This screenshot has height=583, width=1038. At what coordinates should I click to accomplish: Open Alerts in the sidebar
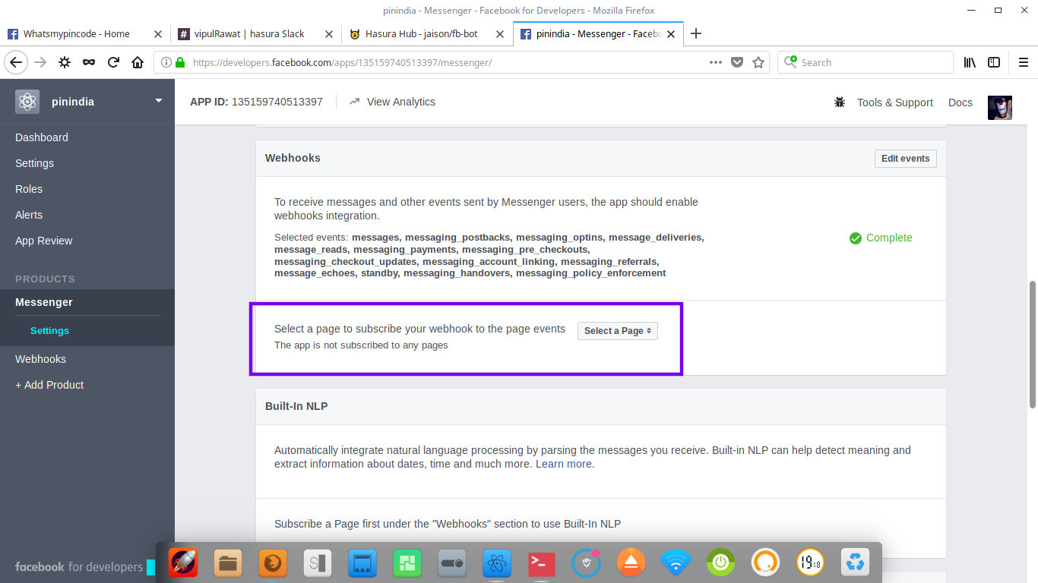coord(29,215)
